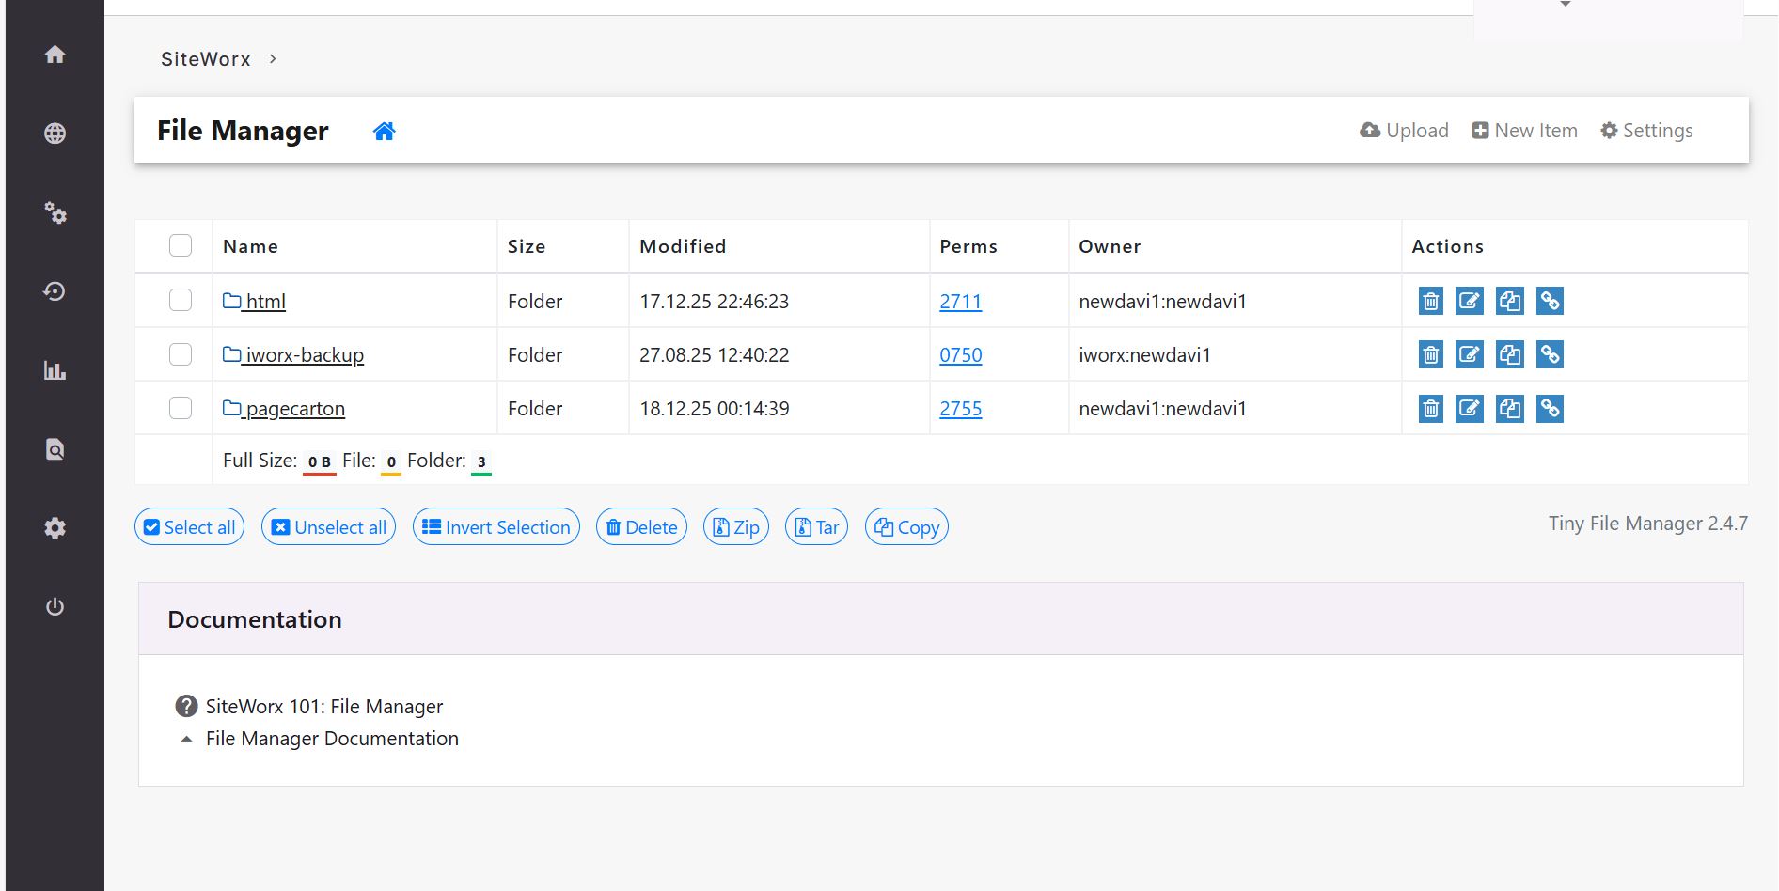Screen dimensions: 1779x891
Task: Check the iworx-backup folder checkbox
Action: click(x=181, y=354)
